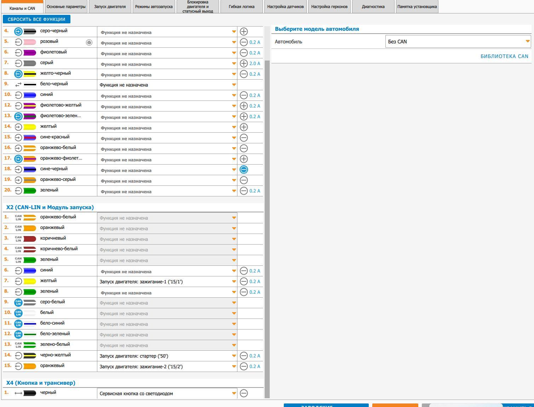Screen dimensions: 534x407
Task: Toggle highlighted minus polarity on сине-черный row
Action: pyautogui.click(x=244, y=170)
